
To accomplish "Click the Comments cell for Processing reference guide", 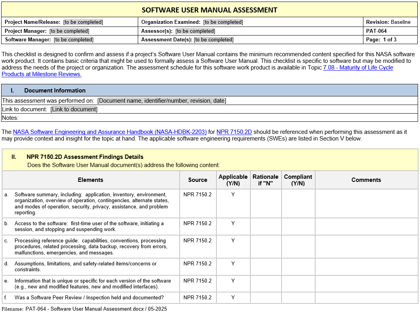I will [x=366, y=246].
